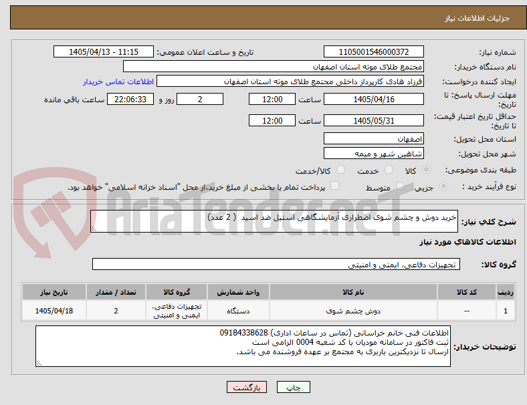The width and height of the screenshot is (527, 405).
Task: Select the متوسط purchase type radio
Action: click(400, 186)
